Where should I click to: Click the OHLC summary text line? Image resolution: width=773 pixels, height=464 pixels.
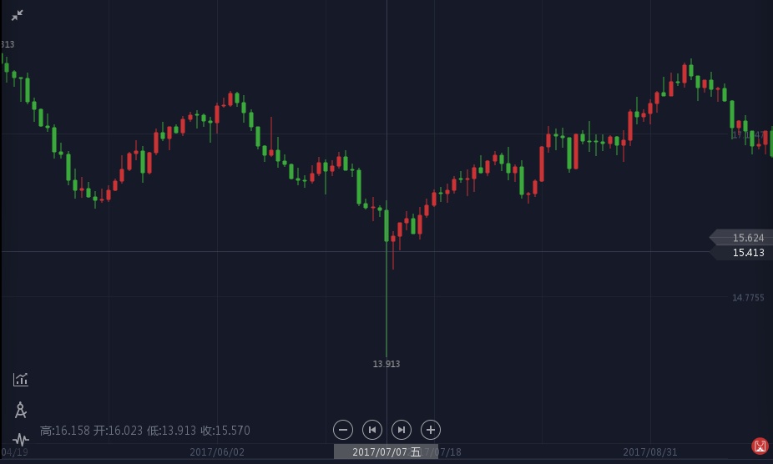(145, 431)
